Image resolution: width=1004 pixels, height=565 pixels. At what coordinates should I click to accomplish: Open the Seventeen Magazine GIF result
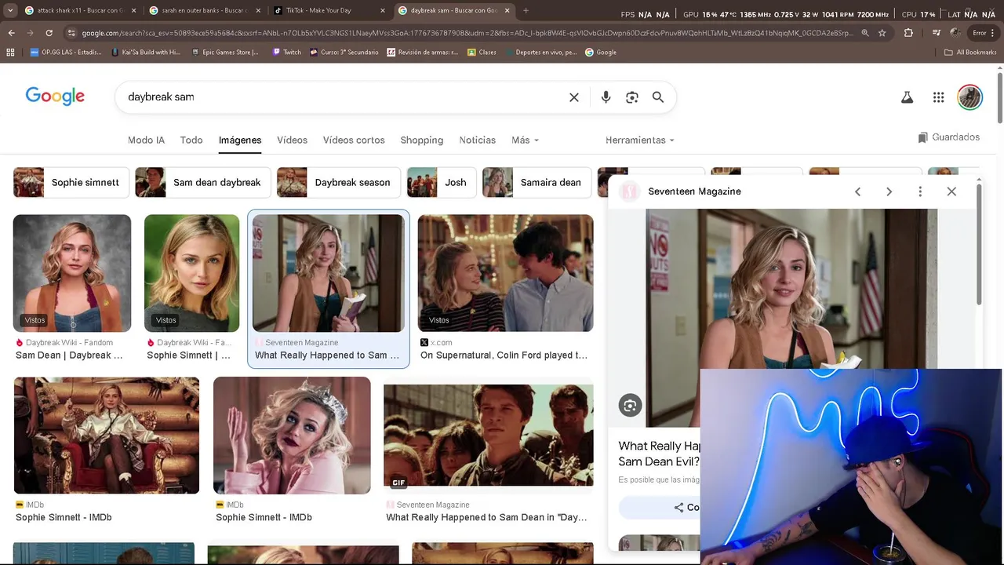coord(488,435)
